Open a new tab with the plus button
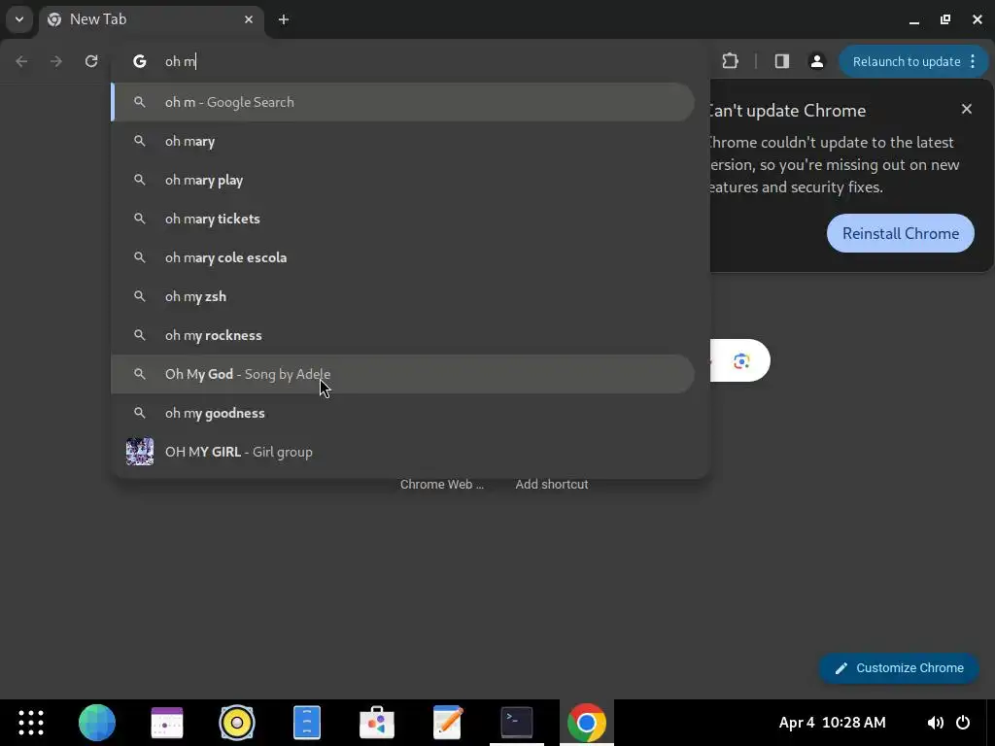The height and width of the screenshot is (746, 995). click(x=284, y=19)
